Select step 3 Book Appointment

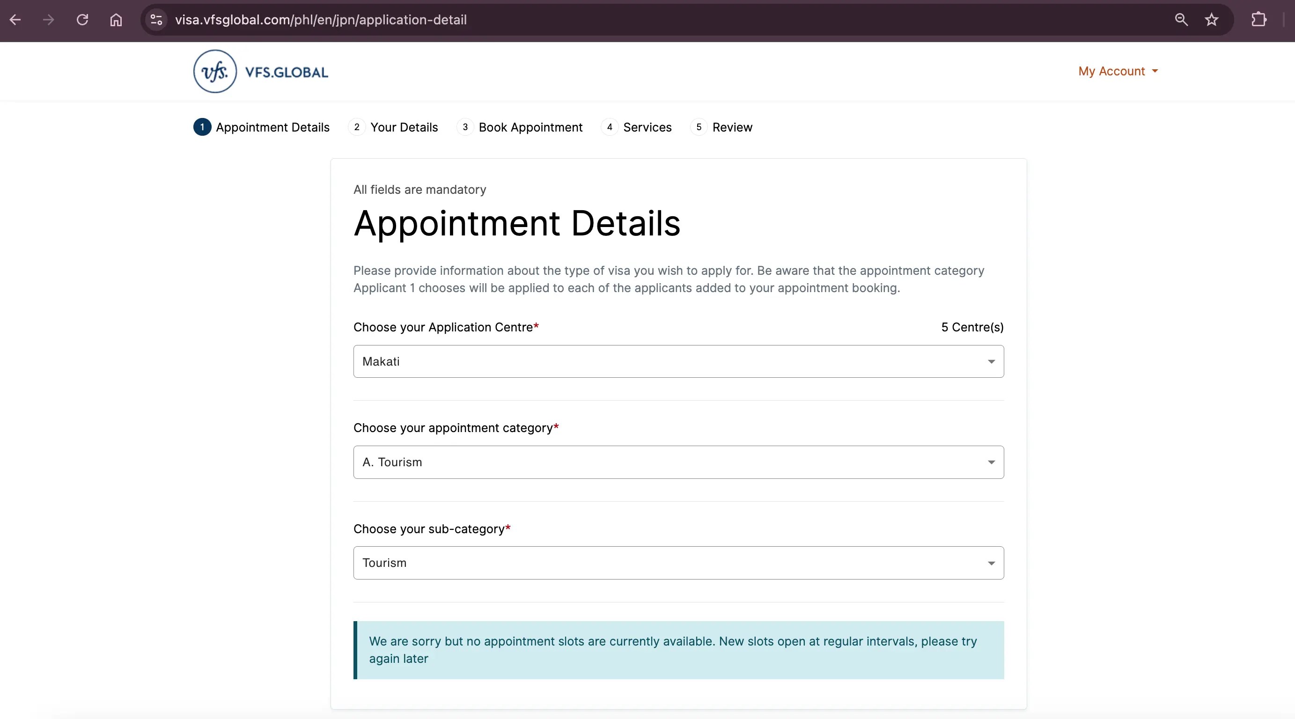[x=520, y=127]
